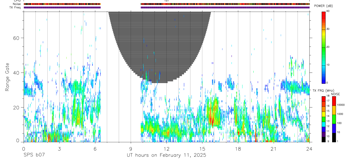Click the 40 label on POWER scale
The width and height of the screenshot is (348, 161).
pyautogui.click(x=328, y=11)
